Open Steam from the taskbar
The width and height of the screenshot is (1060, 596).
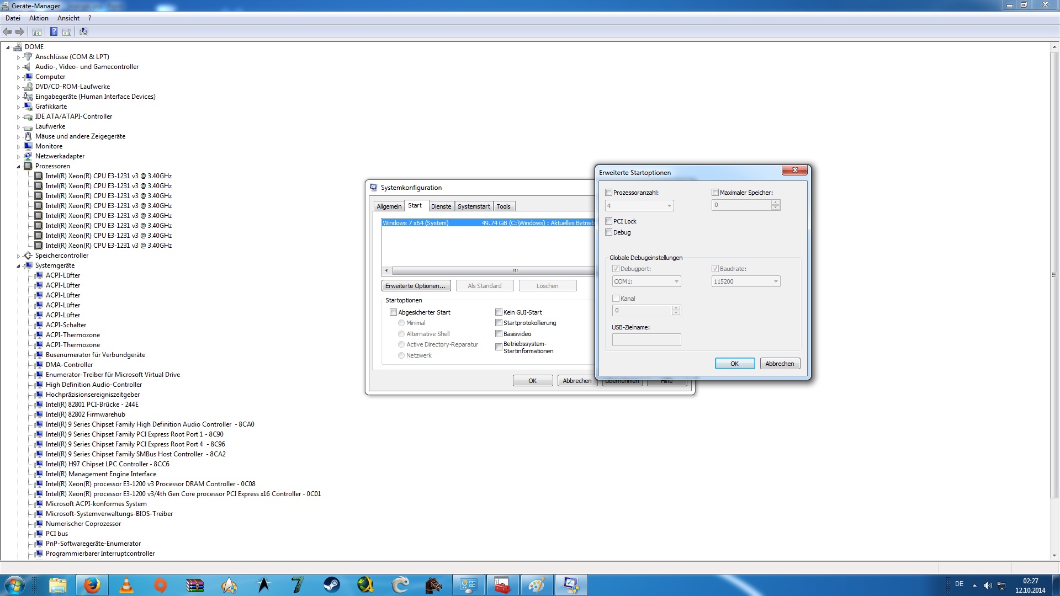[331, 585]
